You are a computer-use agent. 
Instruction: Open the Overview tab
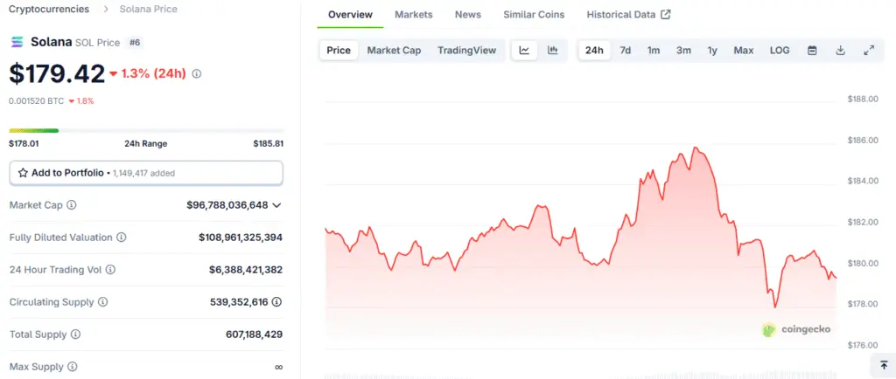click(x=350, y=15)
